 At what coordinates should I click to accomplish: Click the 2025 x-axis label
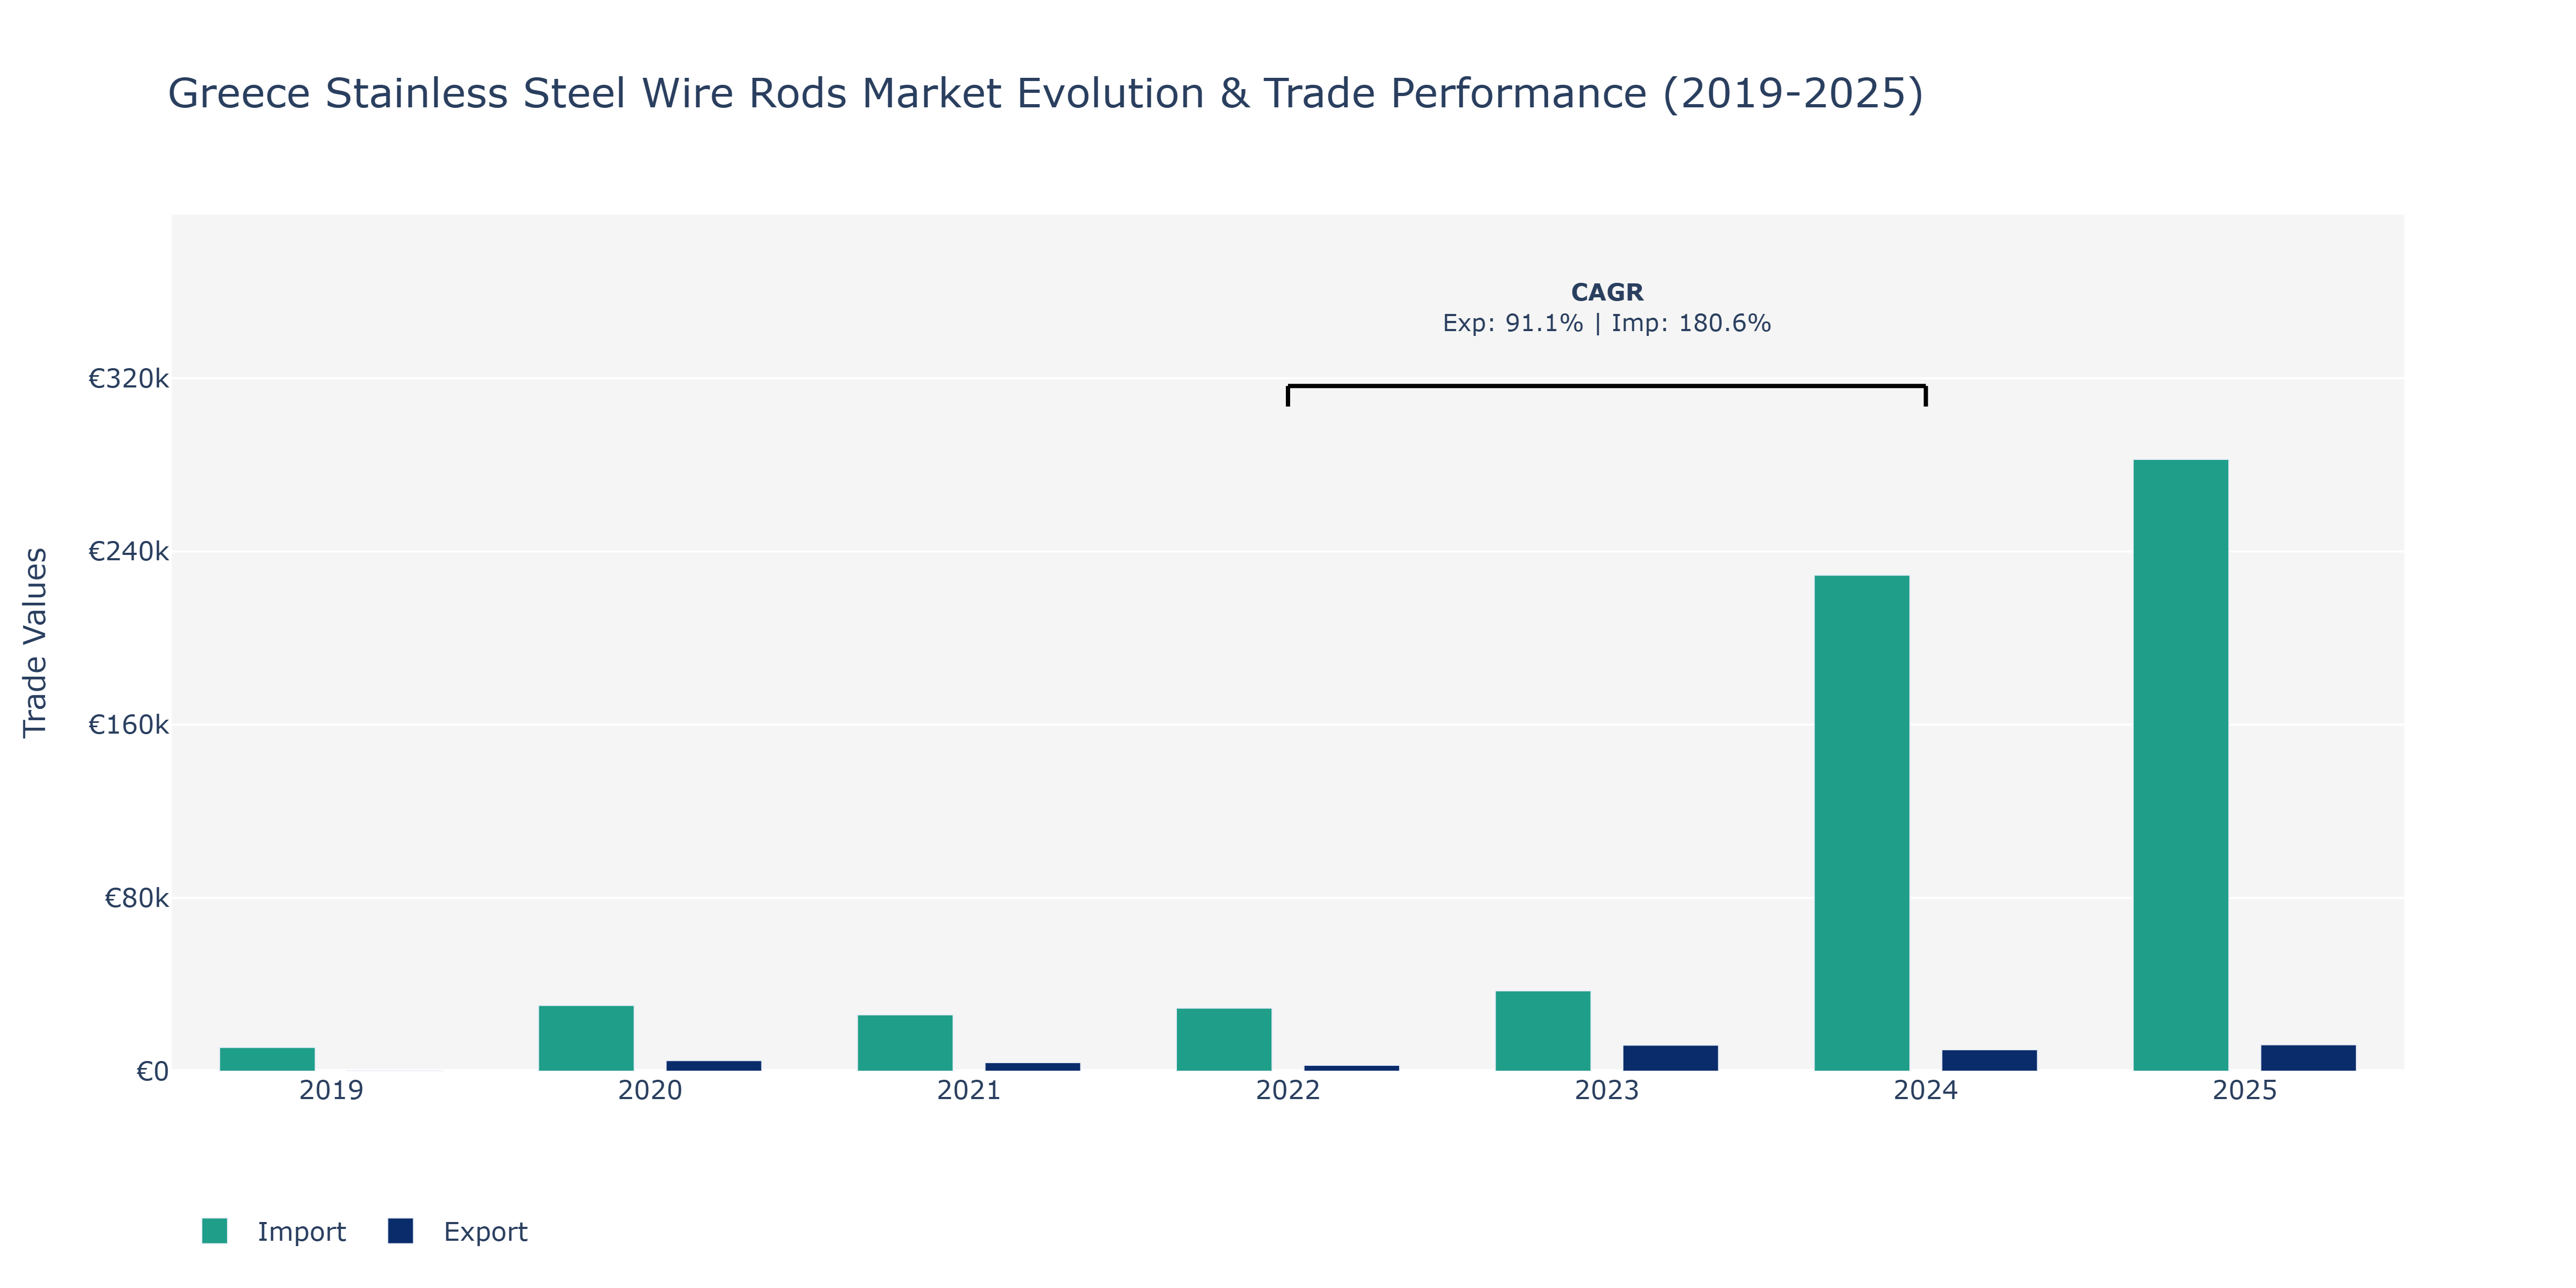(2245, 1090)
